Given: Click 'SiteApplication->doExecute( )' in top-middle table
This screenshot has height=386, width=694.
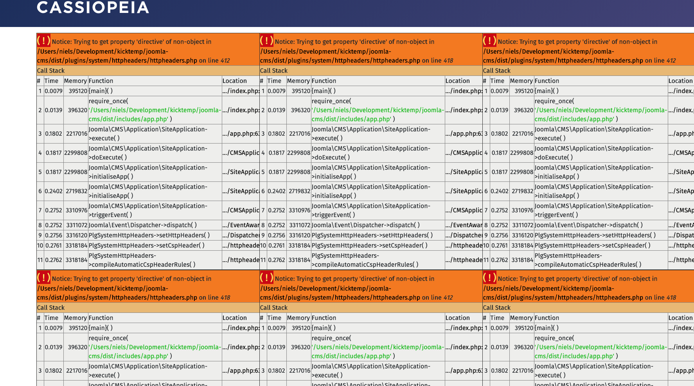Looking at the screenshot, I should coord(371,153).
